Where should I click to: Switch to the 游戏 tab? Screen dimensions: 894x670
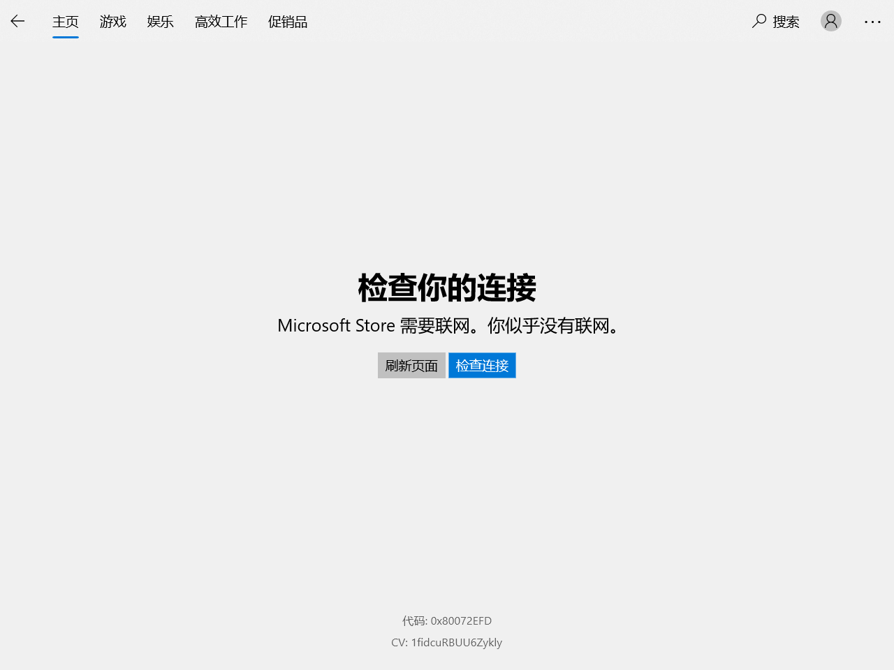pos(112,22)
